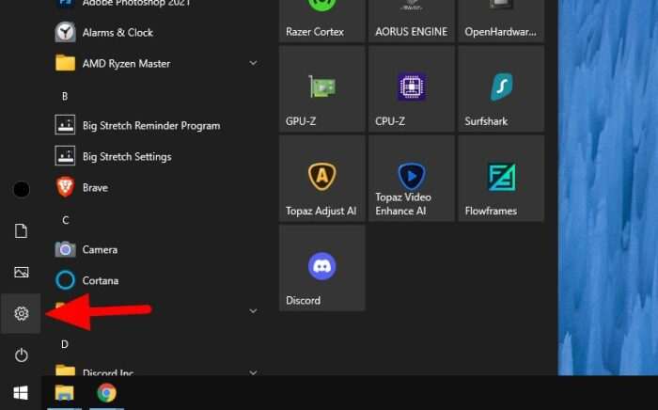This screenshot has width=658, height=410.
Task: Open the Topaz Adjust AI tile
Action: coord(321,179)
